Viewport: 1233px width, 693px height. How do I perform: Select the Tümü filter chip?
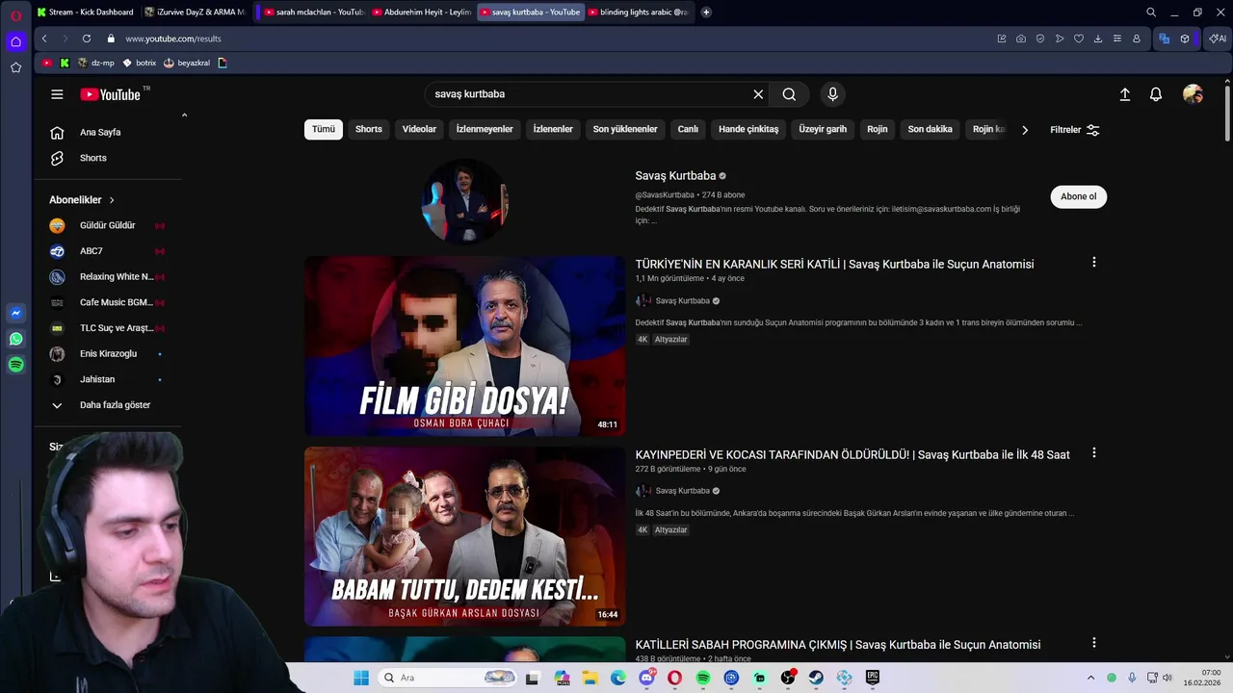pos(324,129)
